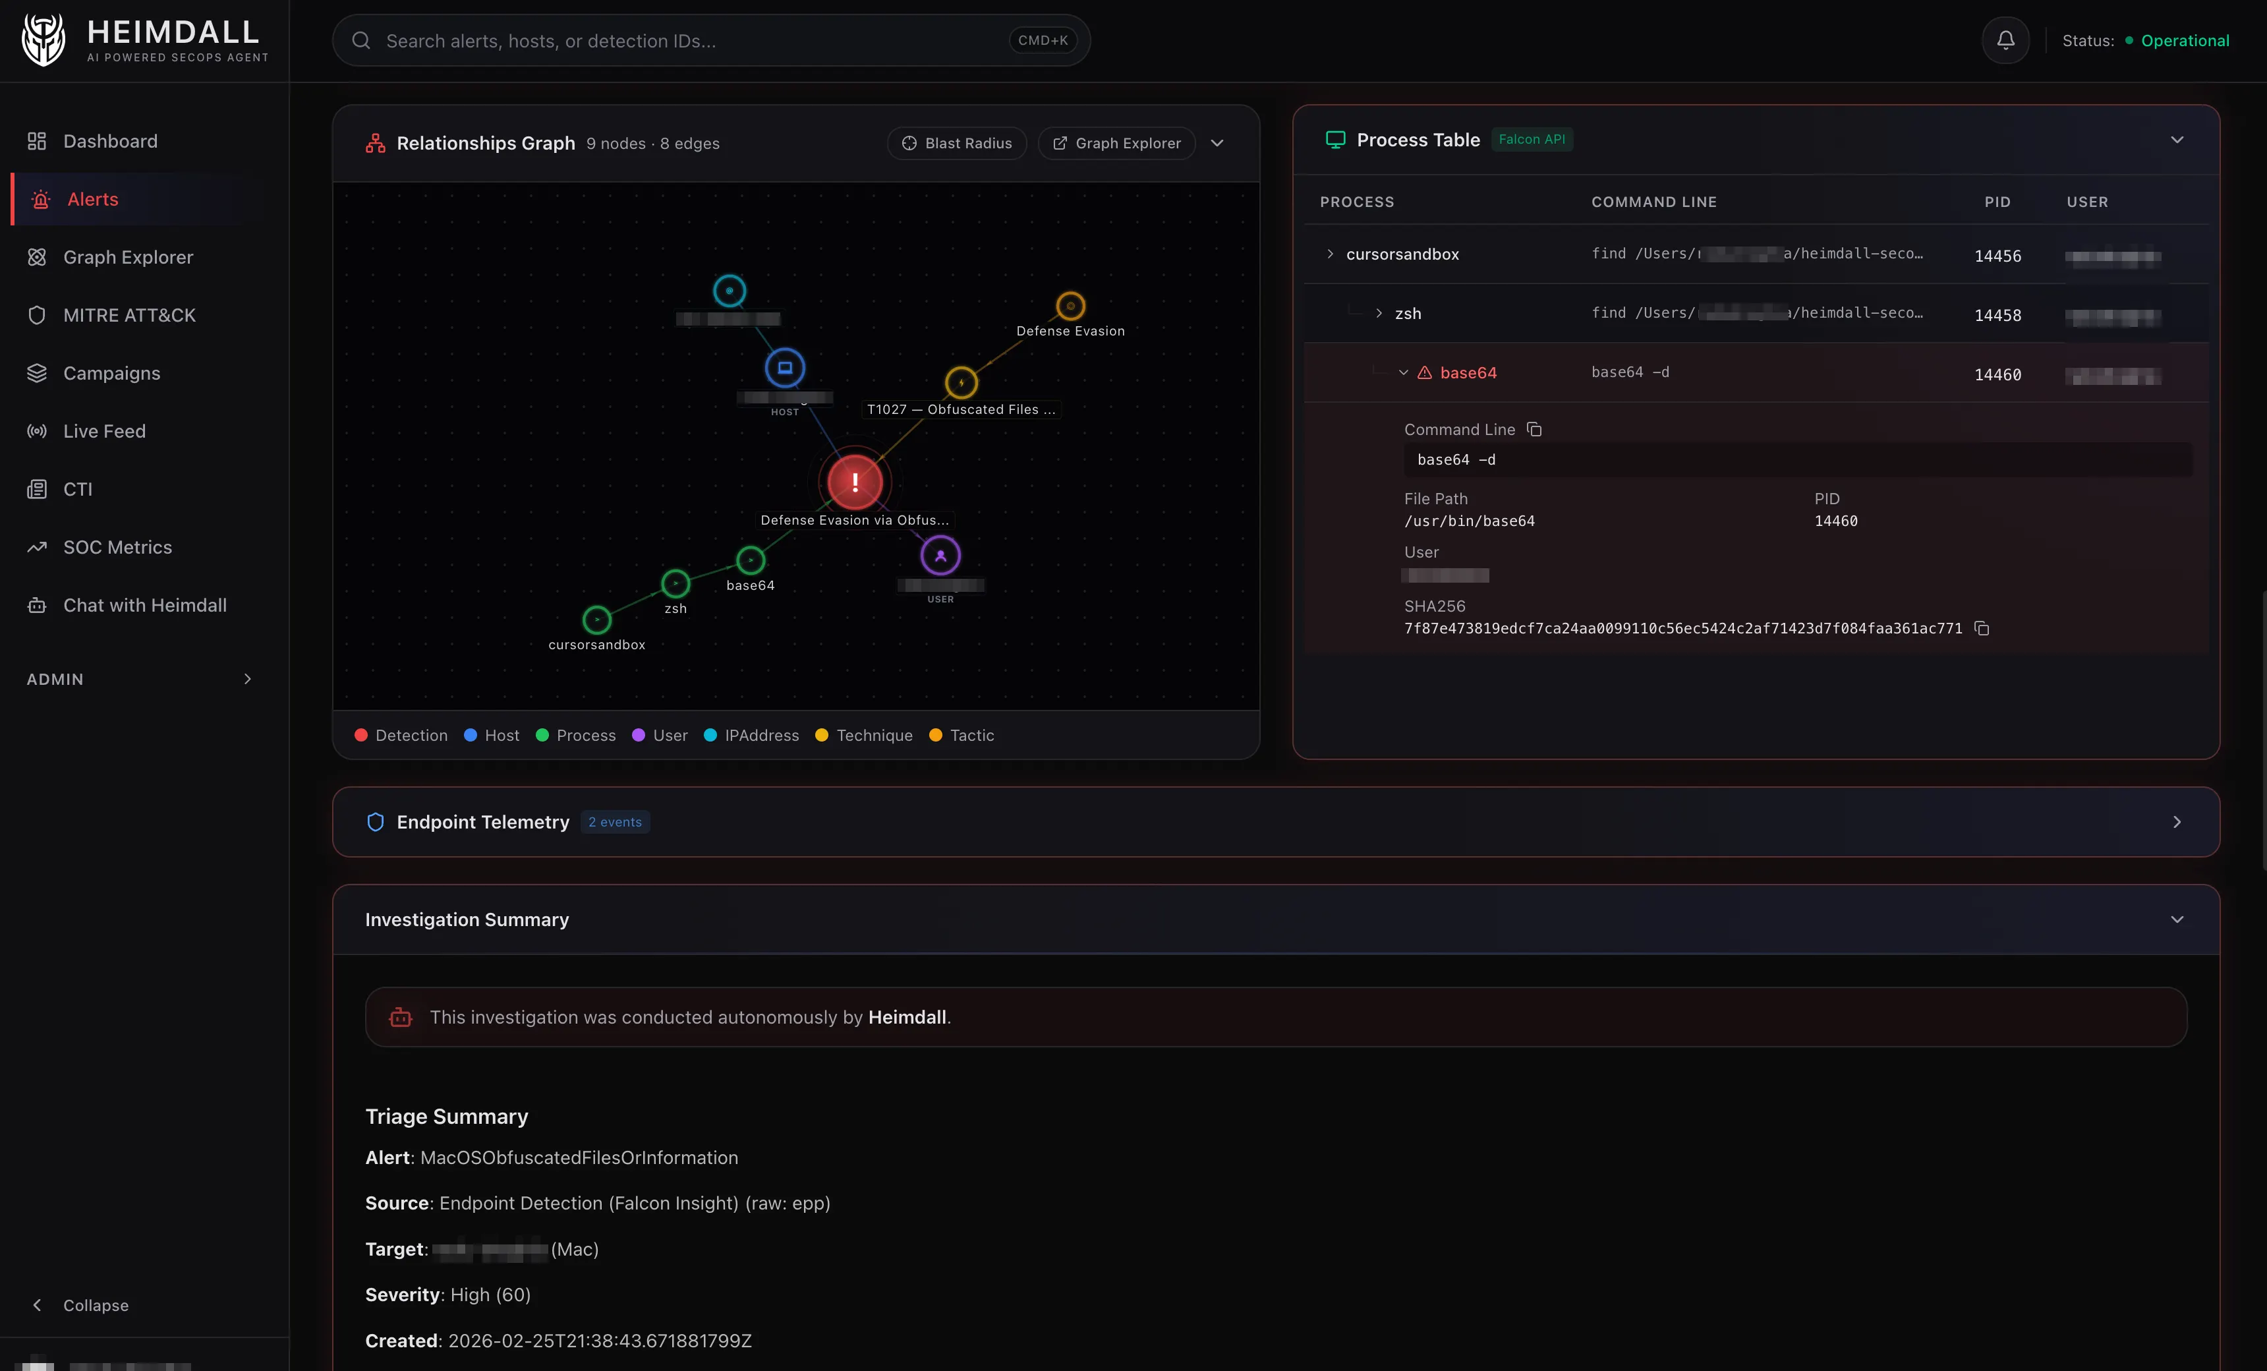Collapse the base64 process row
The height and width of the screenshot is (1371, 2267).
[x=1402, y=372]
